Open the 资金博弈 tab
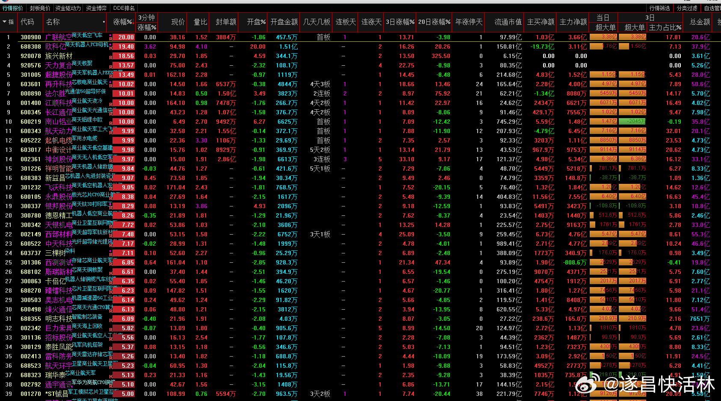Viewport: 721px width, 401px height. click(97, 8)
